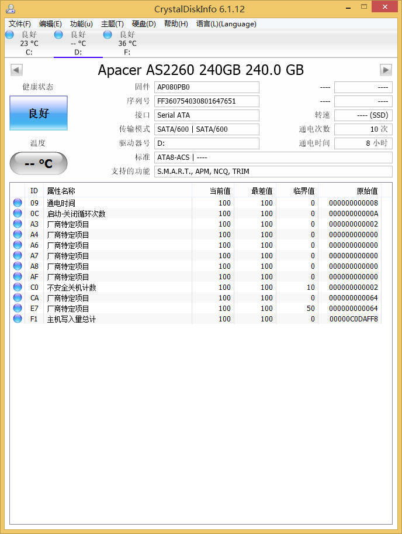Select drive C: status orb
The width and height of the screenshot is (402, 534).
point(9,35)
